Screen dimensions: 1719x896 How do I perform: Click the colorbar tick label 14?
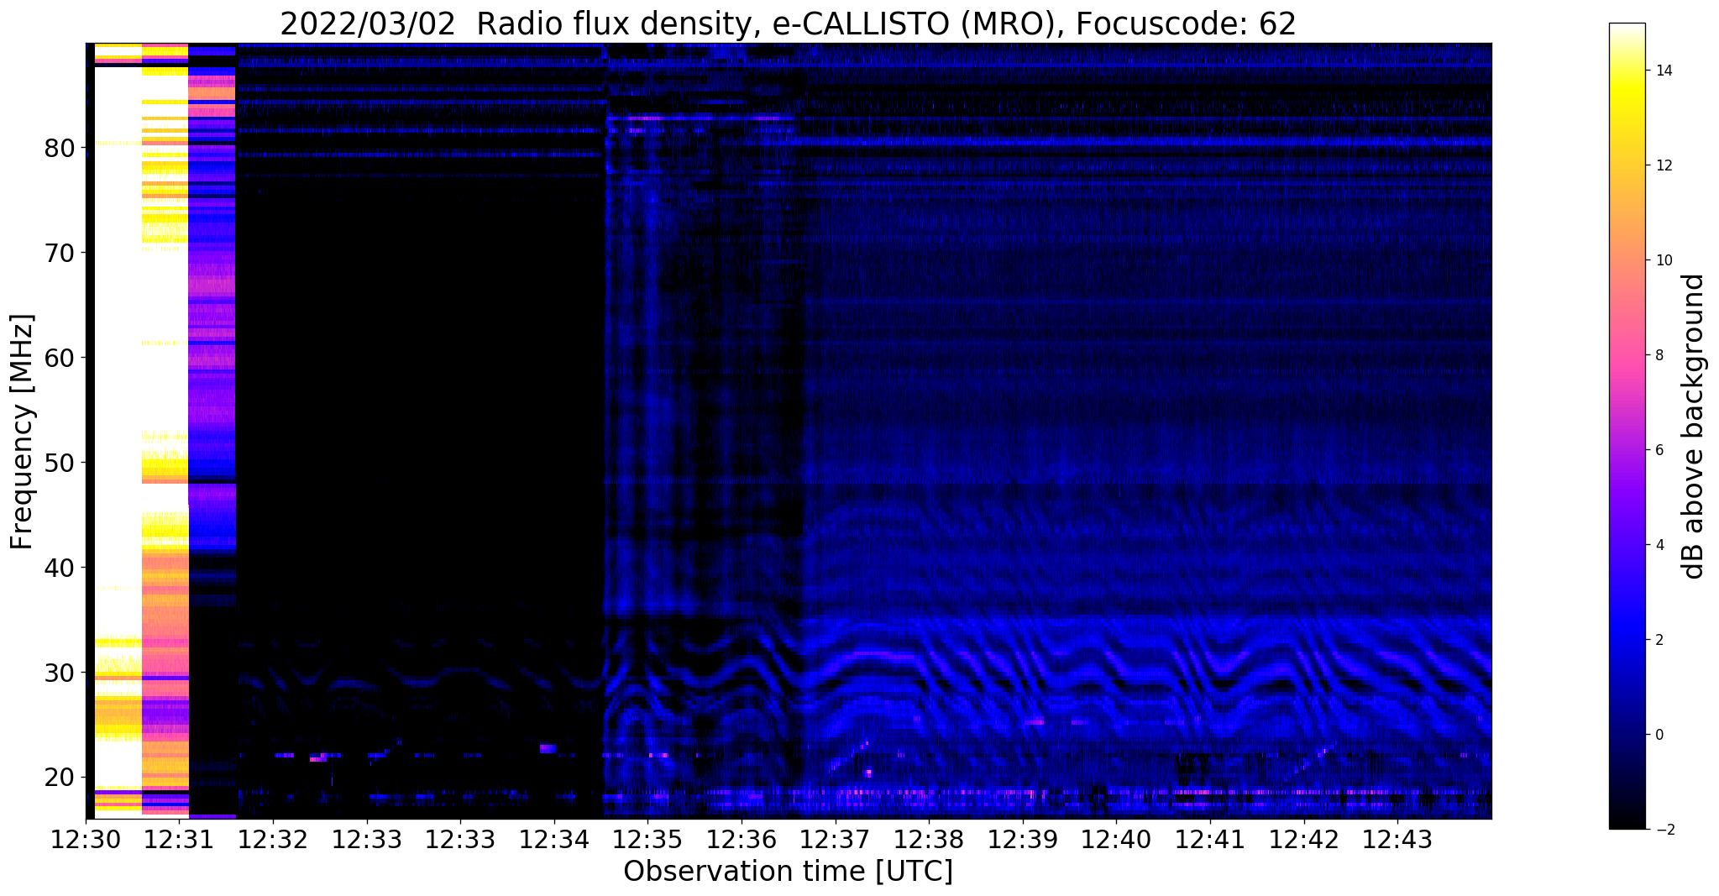coord(1663,71)
